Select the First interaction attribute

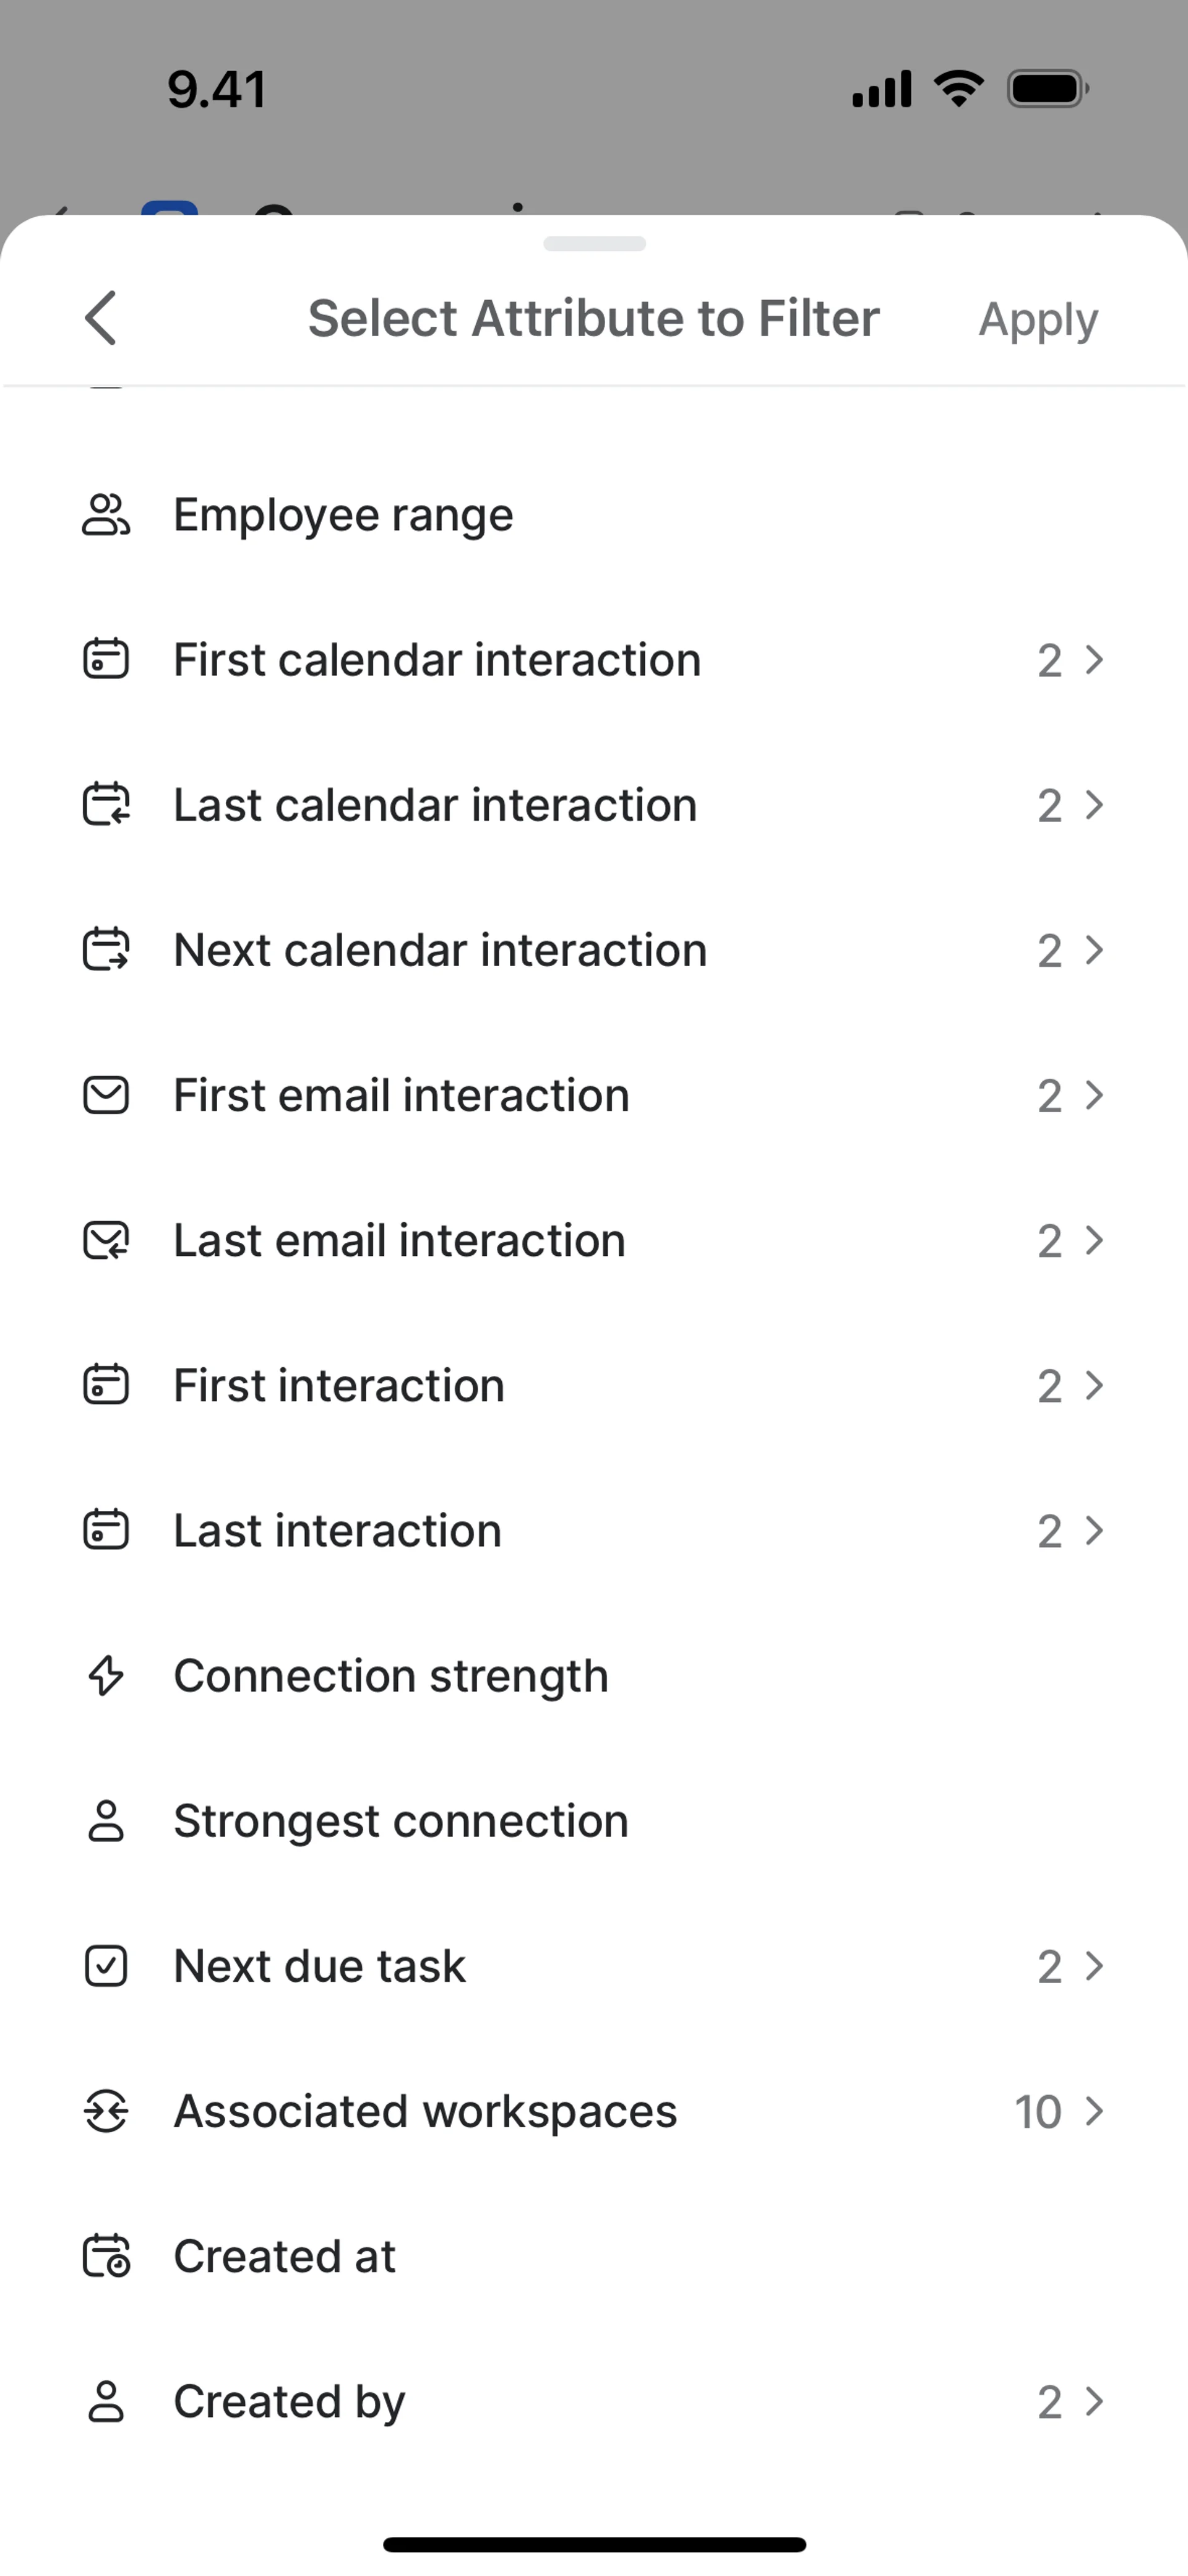(x=339, y=1386)
